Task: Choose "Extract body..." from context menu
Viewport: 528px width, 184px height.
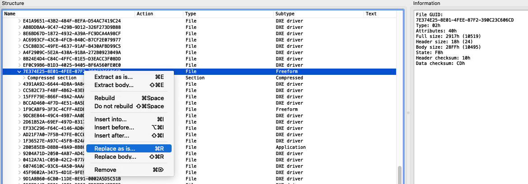Action: click(x=129, y=85)
